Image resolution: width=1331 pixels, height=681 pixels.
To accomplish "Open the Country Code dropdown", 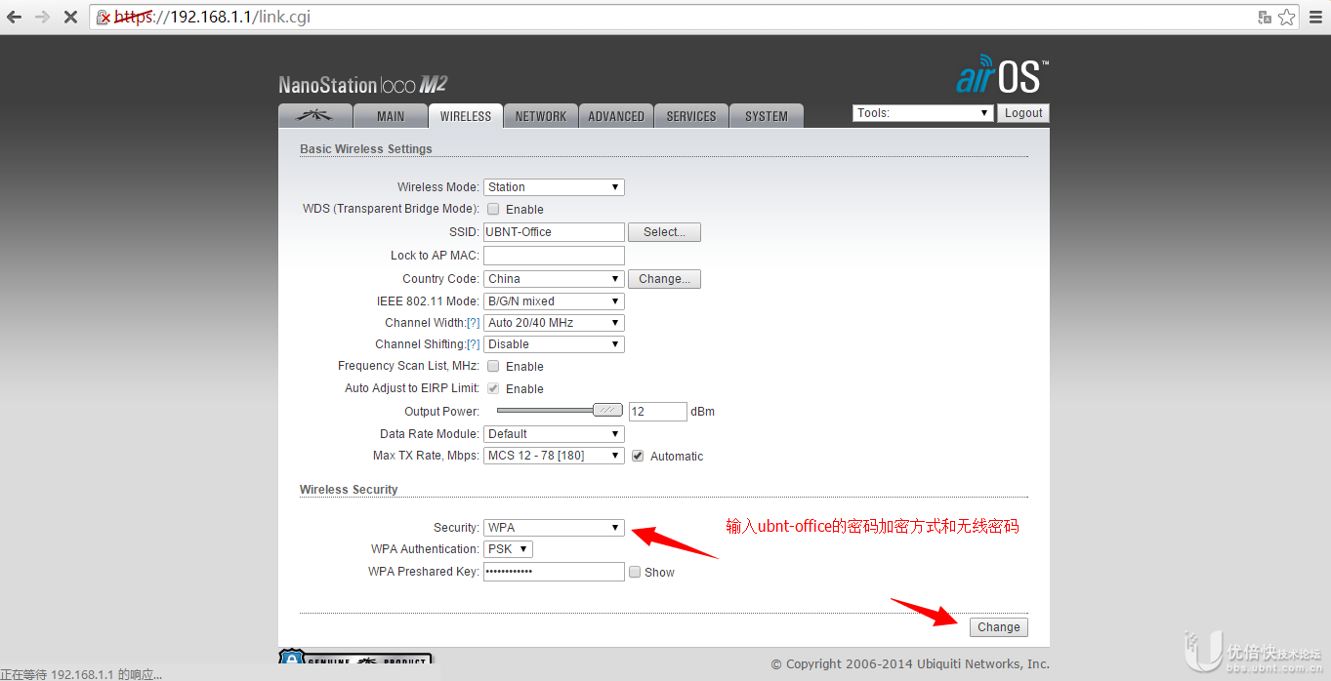I will (554, 279).
